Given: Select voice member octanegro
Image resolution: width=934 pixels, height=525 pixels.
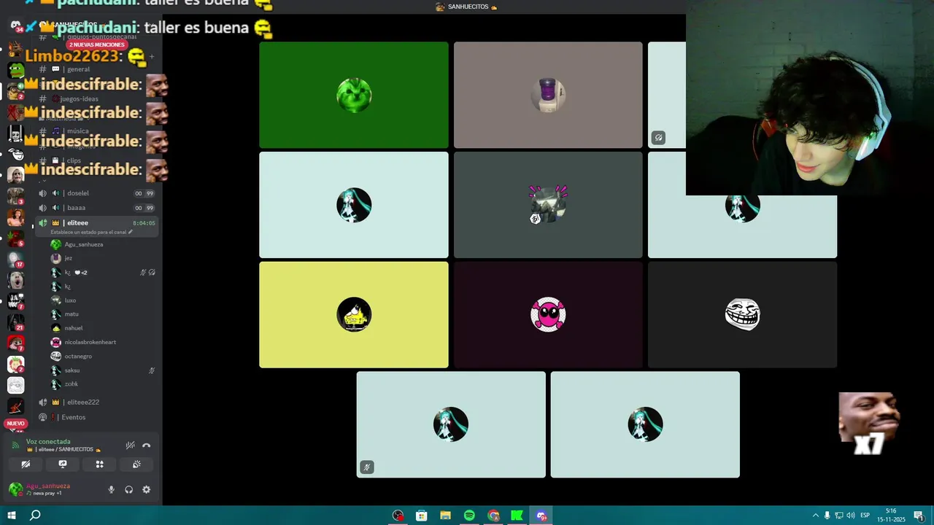Looking at the screenshot, I should pos(102,357).
